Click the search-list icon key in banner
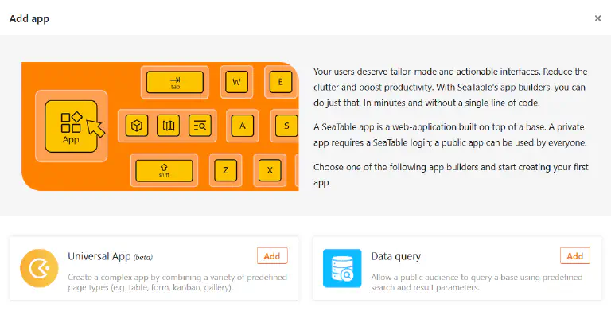The image size is (611, 315). 200,126
